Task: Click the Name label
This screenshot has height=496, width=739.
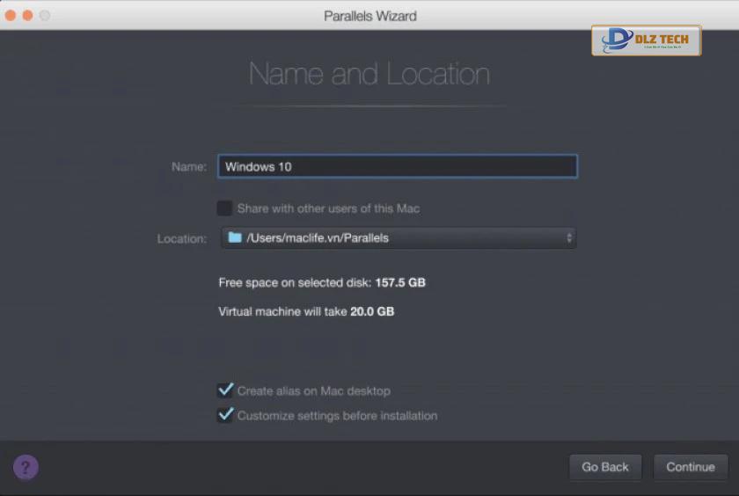Action: tap(189, 167)
